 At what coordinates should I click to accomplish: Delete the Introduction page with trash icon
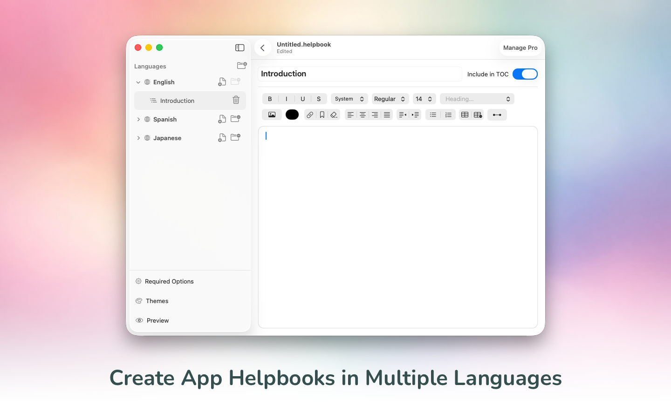[x=236, y=100]
